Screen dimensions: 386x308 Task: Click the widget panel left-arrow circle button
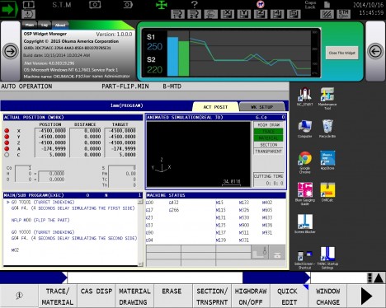pyautogui.click(x=375, y=51)
